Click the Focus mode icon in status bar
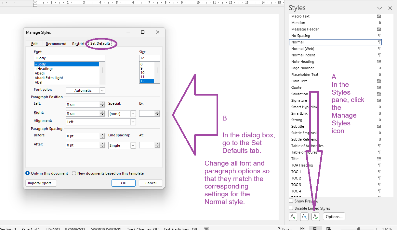 click(x=285, y=228)
